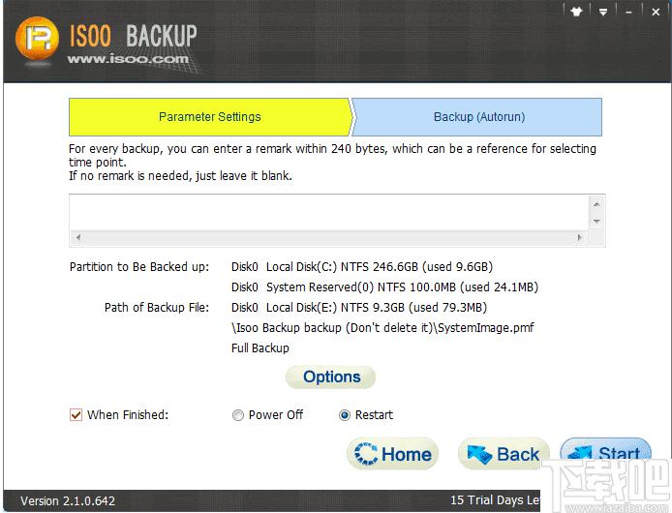
Task: Click the remark box scroll right arrow
Action: coord(579,237)
